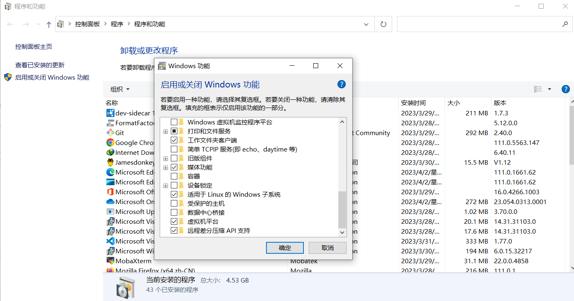Select the MobaXterm program icon
The width and height of the screenshot is (574, 301).
[110, 261]
